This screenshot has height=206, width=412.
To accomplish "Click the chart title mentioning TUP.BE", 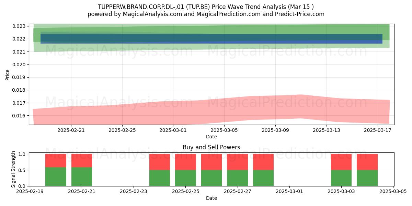I will pos(206,7).
